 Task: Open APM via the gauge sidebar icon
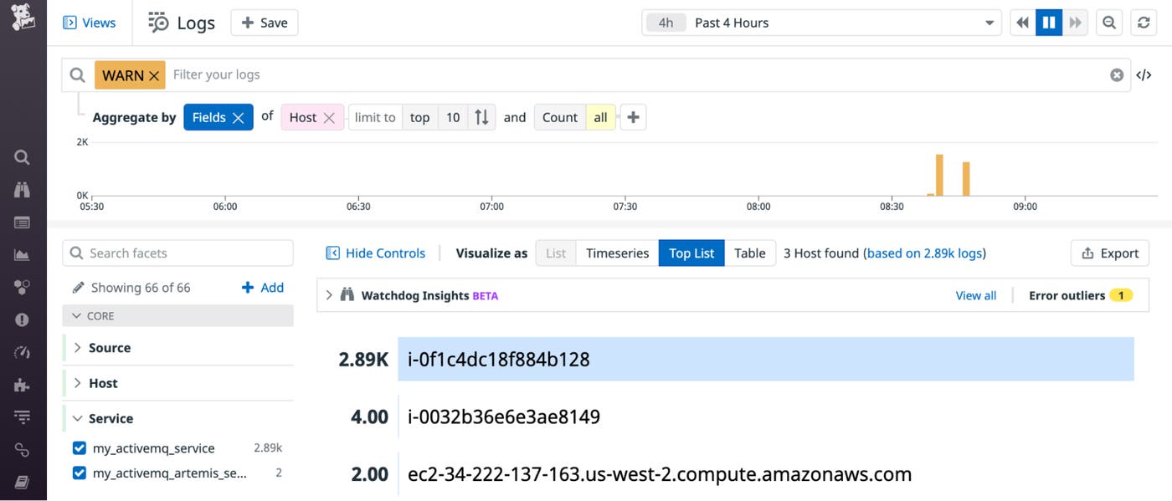click(21, 351)
